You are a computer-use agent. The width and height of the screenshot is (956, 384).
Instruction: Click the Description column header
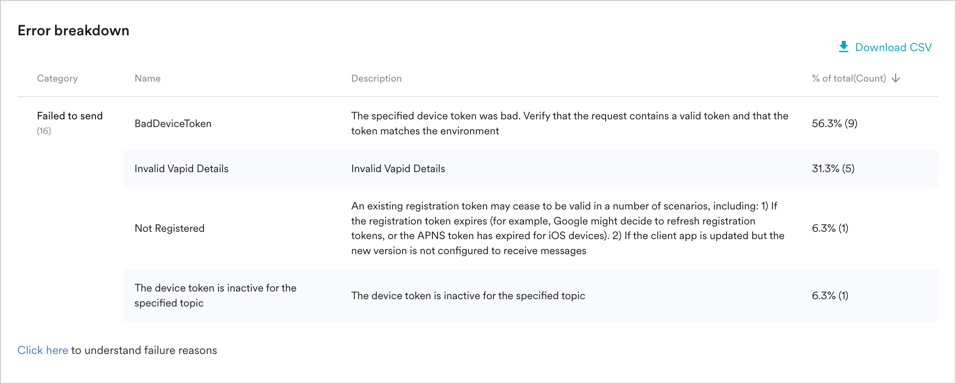[x=376, y=78]
